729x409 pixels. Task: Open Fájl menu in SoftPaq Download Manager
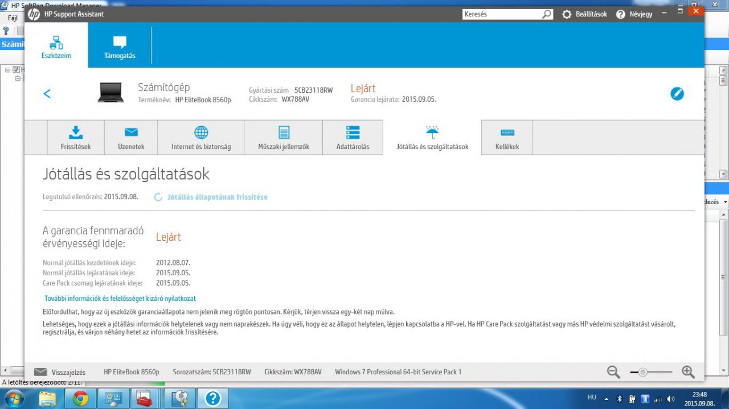(x=13, y=18)
